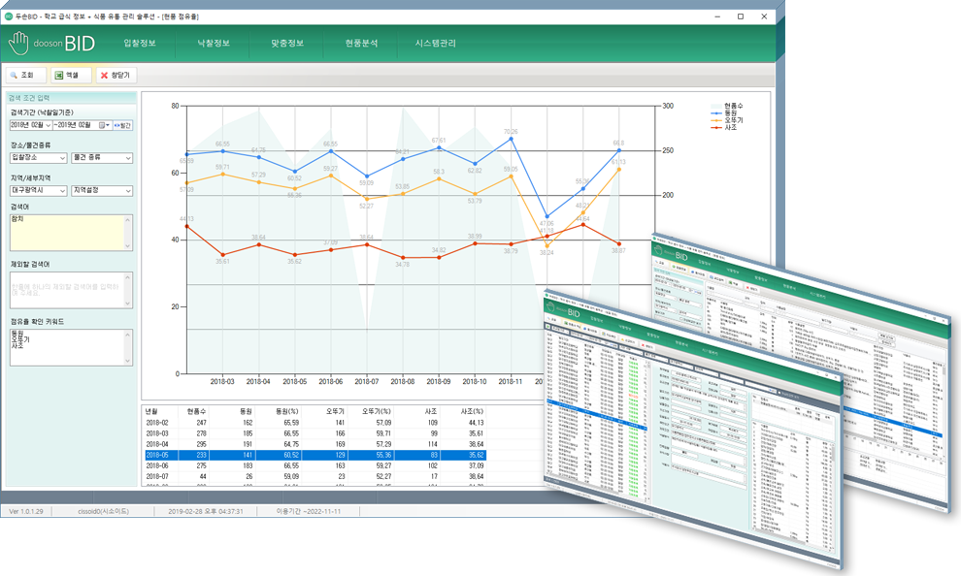This screenshot has width=961, height=576.
Task: Open the 시스템관리 menu
Action: [435, 44]
